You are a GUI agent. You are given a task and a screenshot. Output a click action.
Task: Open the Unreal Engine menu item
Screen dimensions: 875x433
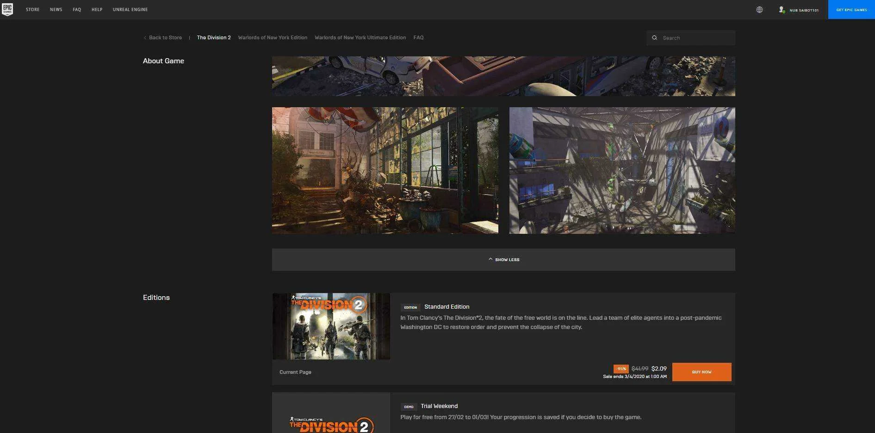130,10
